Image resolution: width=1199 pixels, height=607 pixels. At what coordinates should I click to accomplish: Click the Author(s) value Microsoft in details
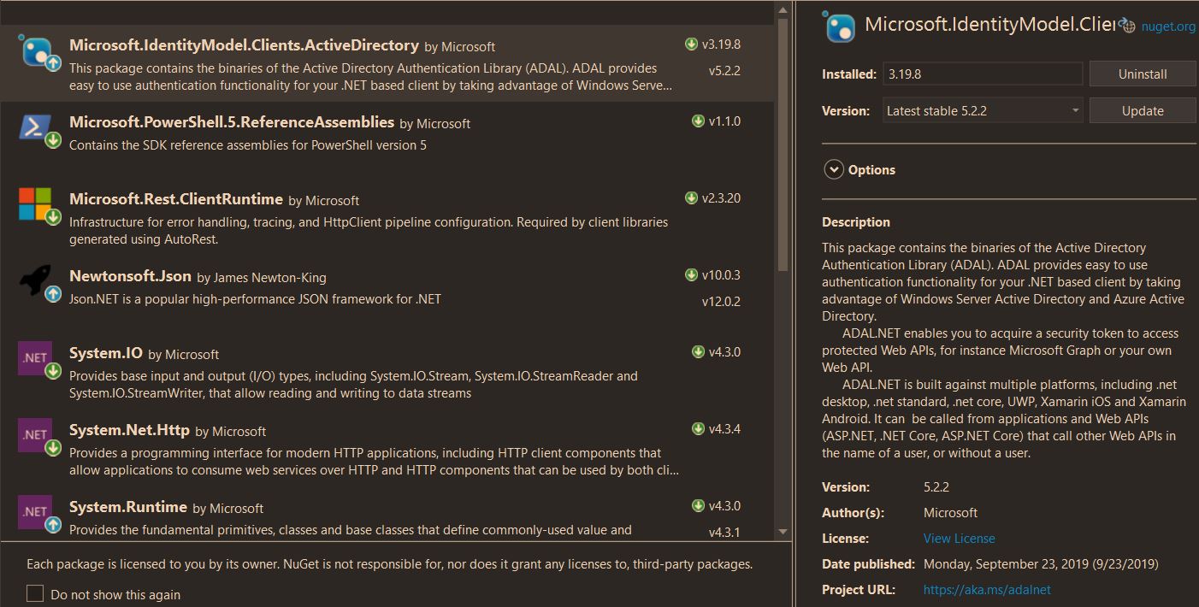coord(950,513)
